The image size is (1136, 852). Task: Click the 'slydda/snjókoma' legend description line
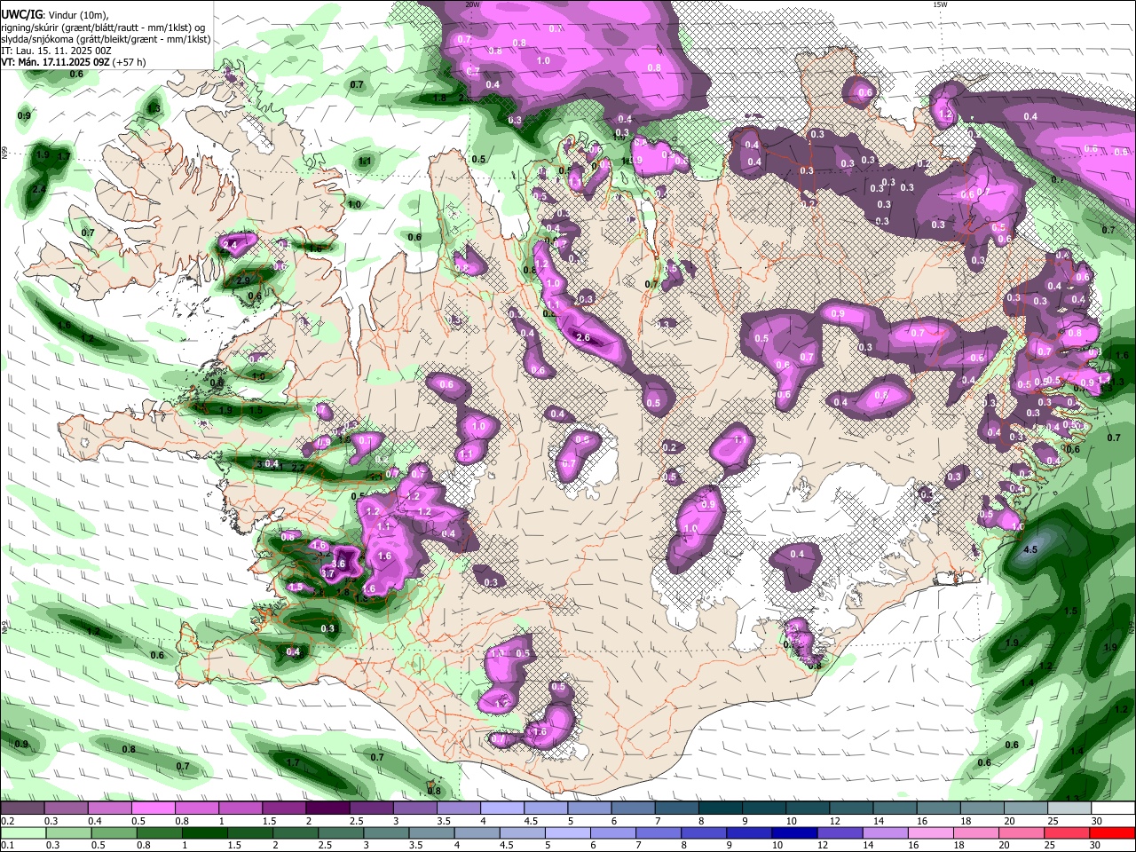click(106, 39)
